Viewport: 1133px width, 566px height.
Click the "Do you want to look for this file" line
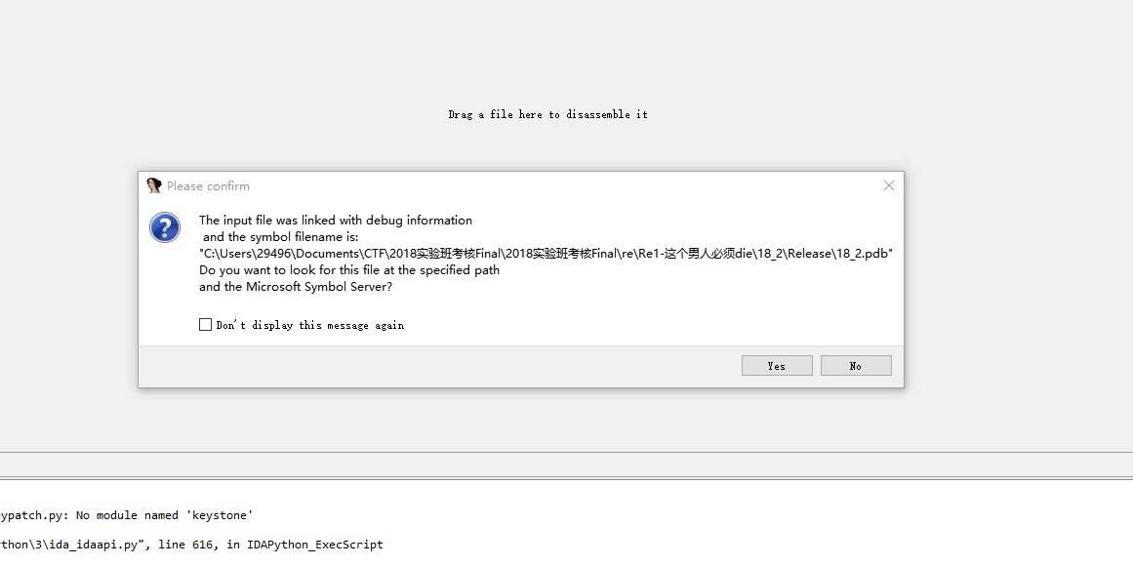349,270
